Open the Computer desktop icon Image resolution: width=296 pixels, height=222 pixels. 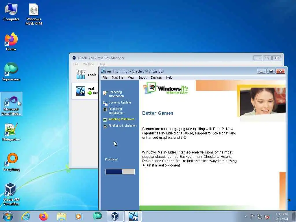(x=11, y=12)
